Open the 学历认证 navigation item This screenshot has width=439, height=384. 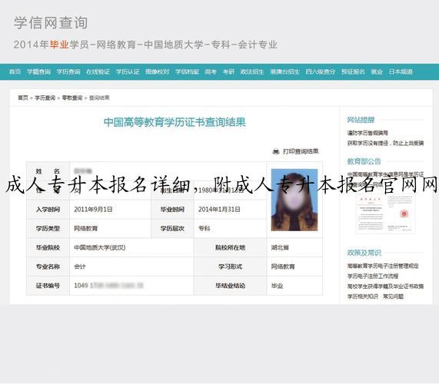pyautogui.click(x=128, y=72)
